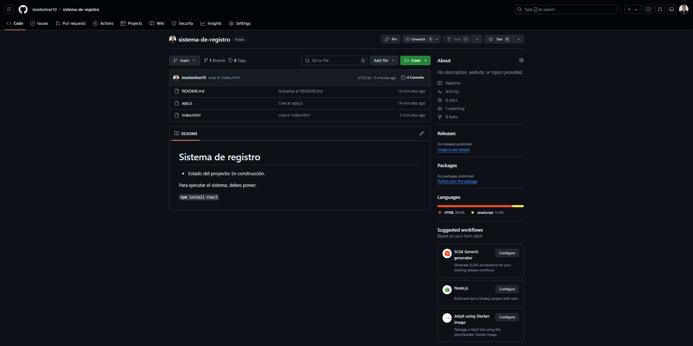Open the Actions tab

click(103, 23)
